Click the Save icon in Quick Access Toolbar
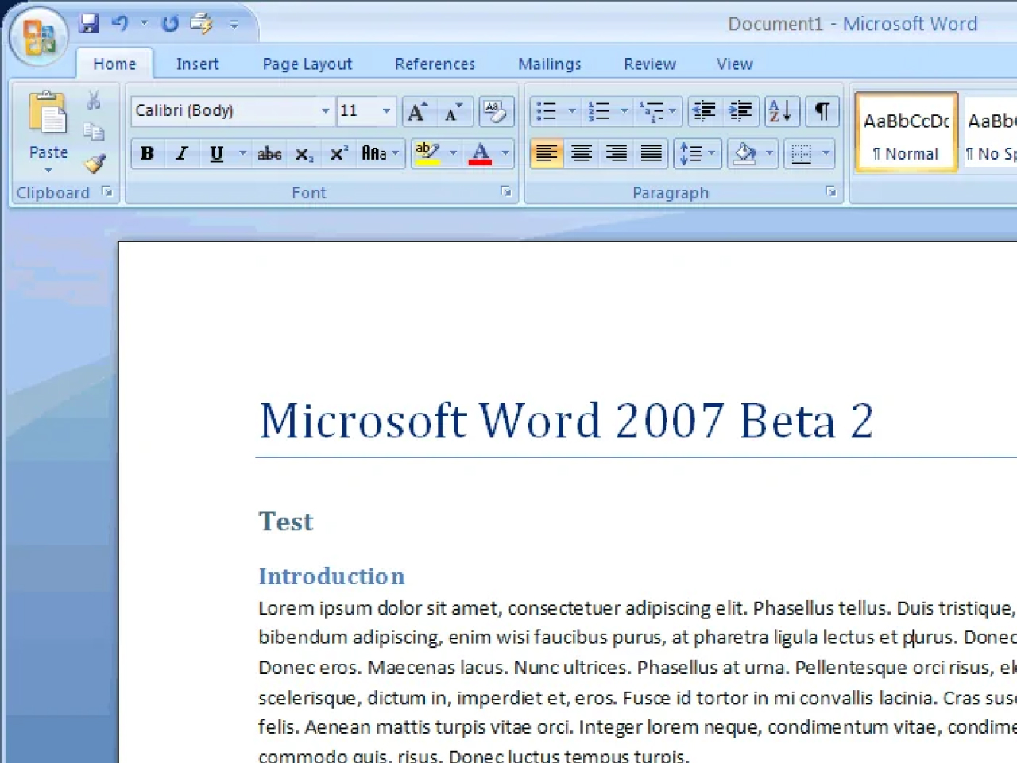Viewport: 1017px width, 763px height. point(89,23)
